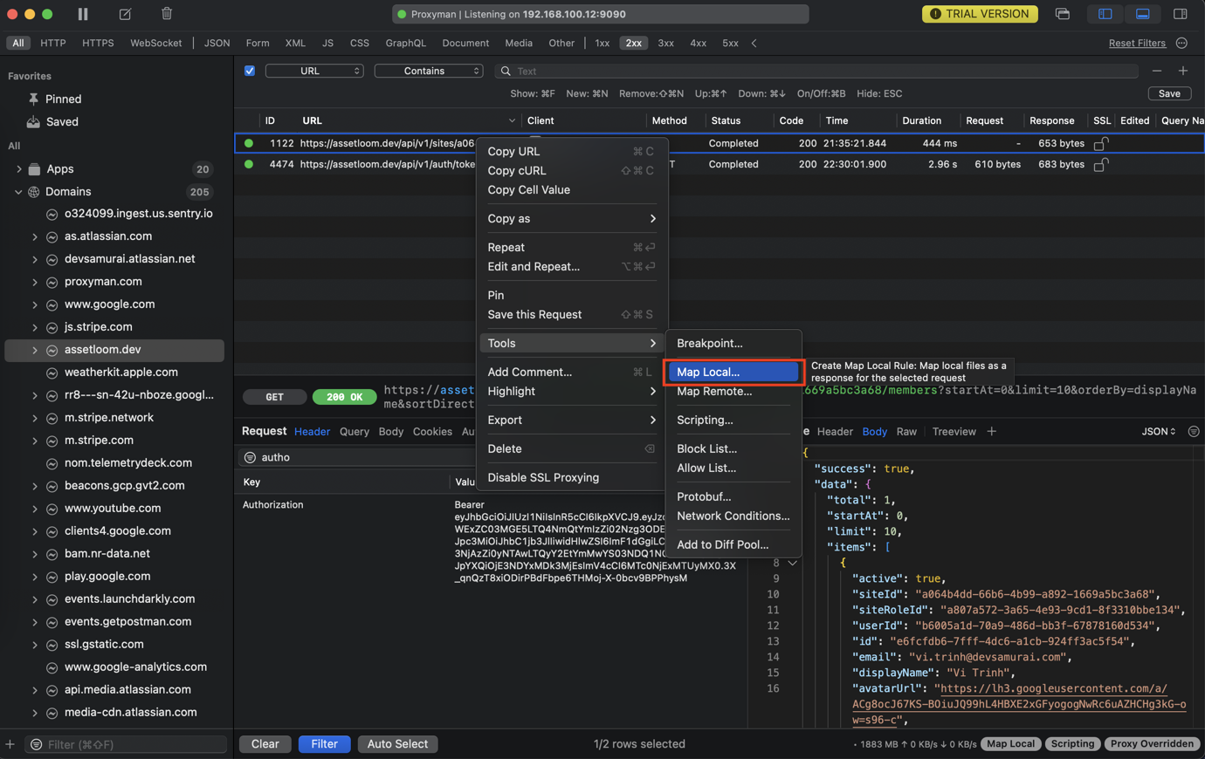The width and height of the screenshot is (1205, 759).
Task: Click the Filter button
Action: (324, 744)
